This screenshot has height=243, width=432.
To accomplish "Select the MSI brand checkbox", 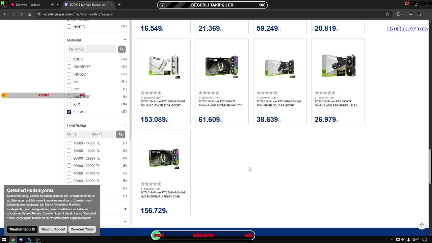I will click(x=69, y=82).
